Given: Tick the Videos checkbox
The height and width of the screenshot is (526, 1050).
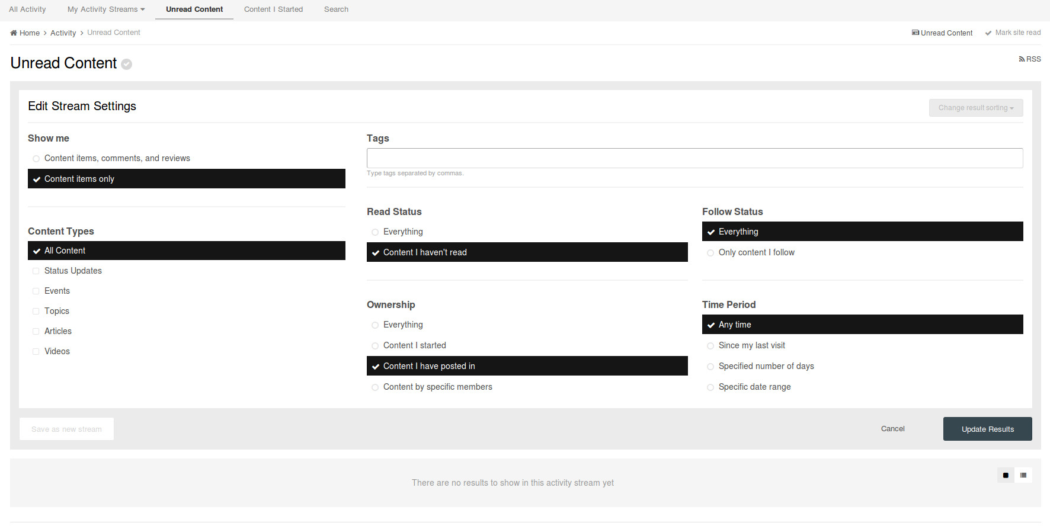Looking at the screenshot, I should [36, 352].
